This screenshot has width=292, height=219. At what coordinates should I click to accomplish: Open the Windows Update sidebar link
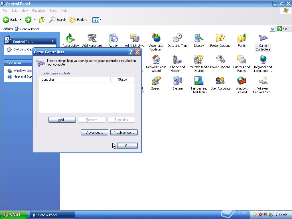20,71
